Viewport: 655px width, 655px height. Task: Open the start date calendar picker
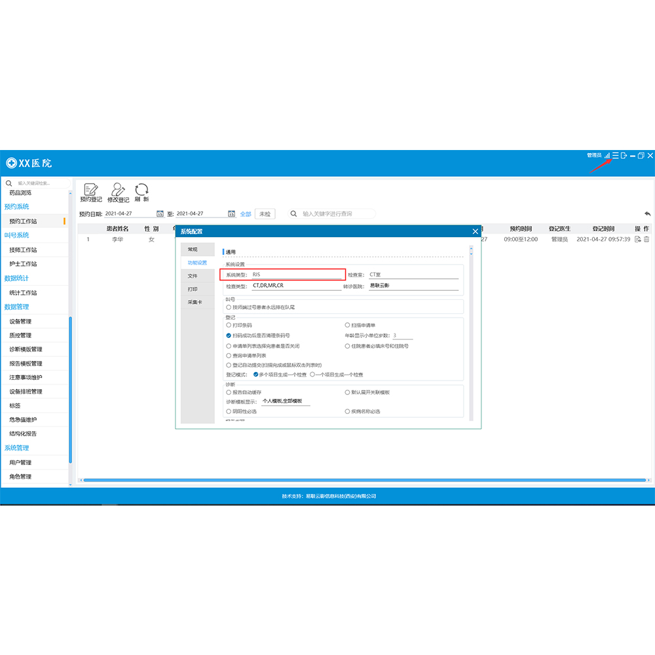(x=160, y=214)
